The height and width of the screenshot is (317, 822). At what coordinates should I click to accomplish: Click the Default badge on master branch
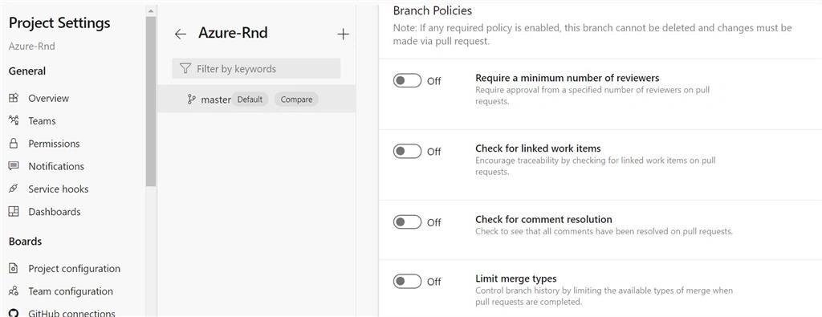250,99
